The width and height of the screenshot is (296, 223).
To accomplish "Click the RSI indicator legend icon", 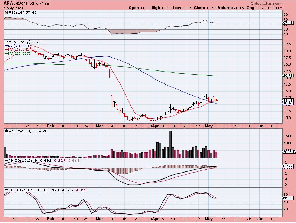I will click(x=6, y=12).
